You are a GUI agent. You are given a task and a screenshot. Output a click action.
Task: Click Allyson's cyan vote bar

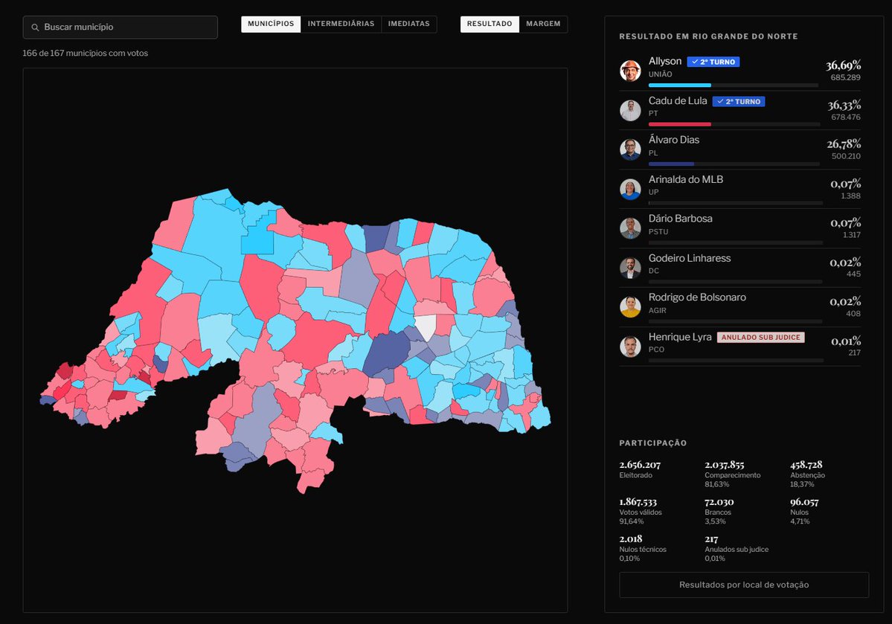pos(680,86)
